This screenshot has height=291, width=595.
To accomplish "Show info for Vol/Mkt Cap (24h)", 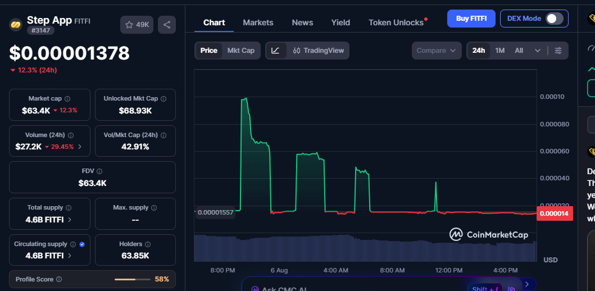I will point(164,135).
